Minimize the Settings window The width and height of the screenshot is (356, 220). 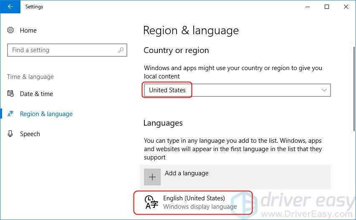click(x=308, y=7)
